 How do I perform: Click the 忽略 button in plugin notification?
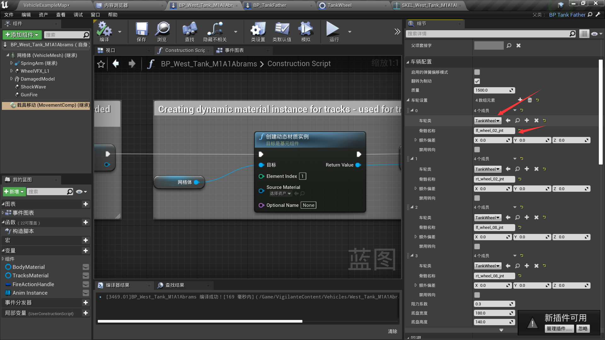583,329
